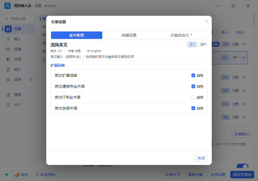This screenshot has width=258, height=181.
Task: Uncheck 英文通信专业术语 启用 box
Action: pos(193,87)
